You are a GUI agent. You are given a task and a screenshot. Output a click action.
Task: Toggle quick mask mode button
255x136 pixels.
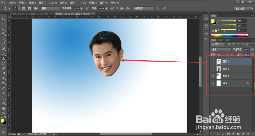(3, 127)
